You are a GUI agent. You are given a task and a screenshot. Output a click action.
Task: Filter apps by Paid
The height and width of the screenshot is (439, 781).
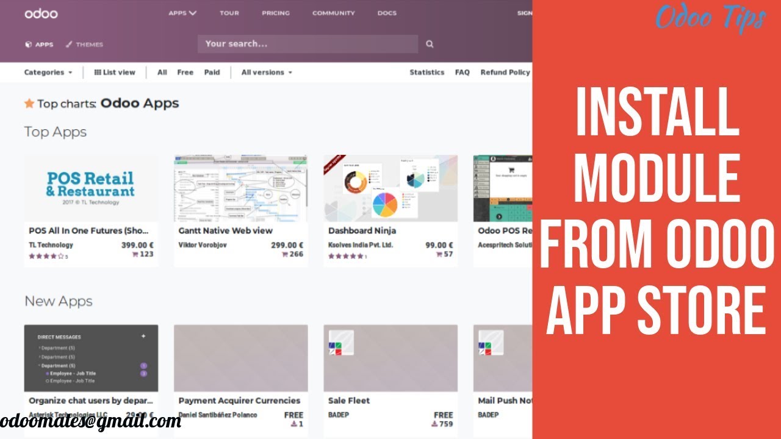click(x=212, y=72)
